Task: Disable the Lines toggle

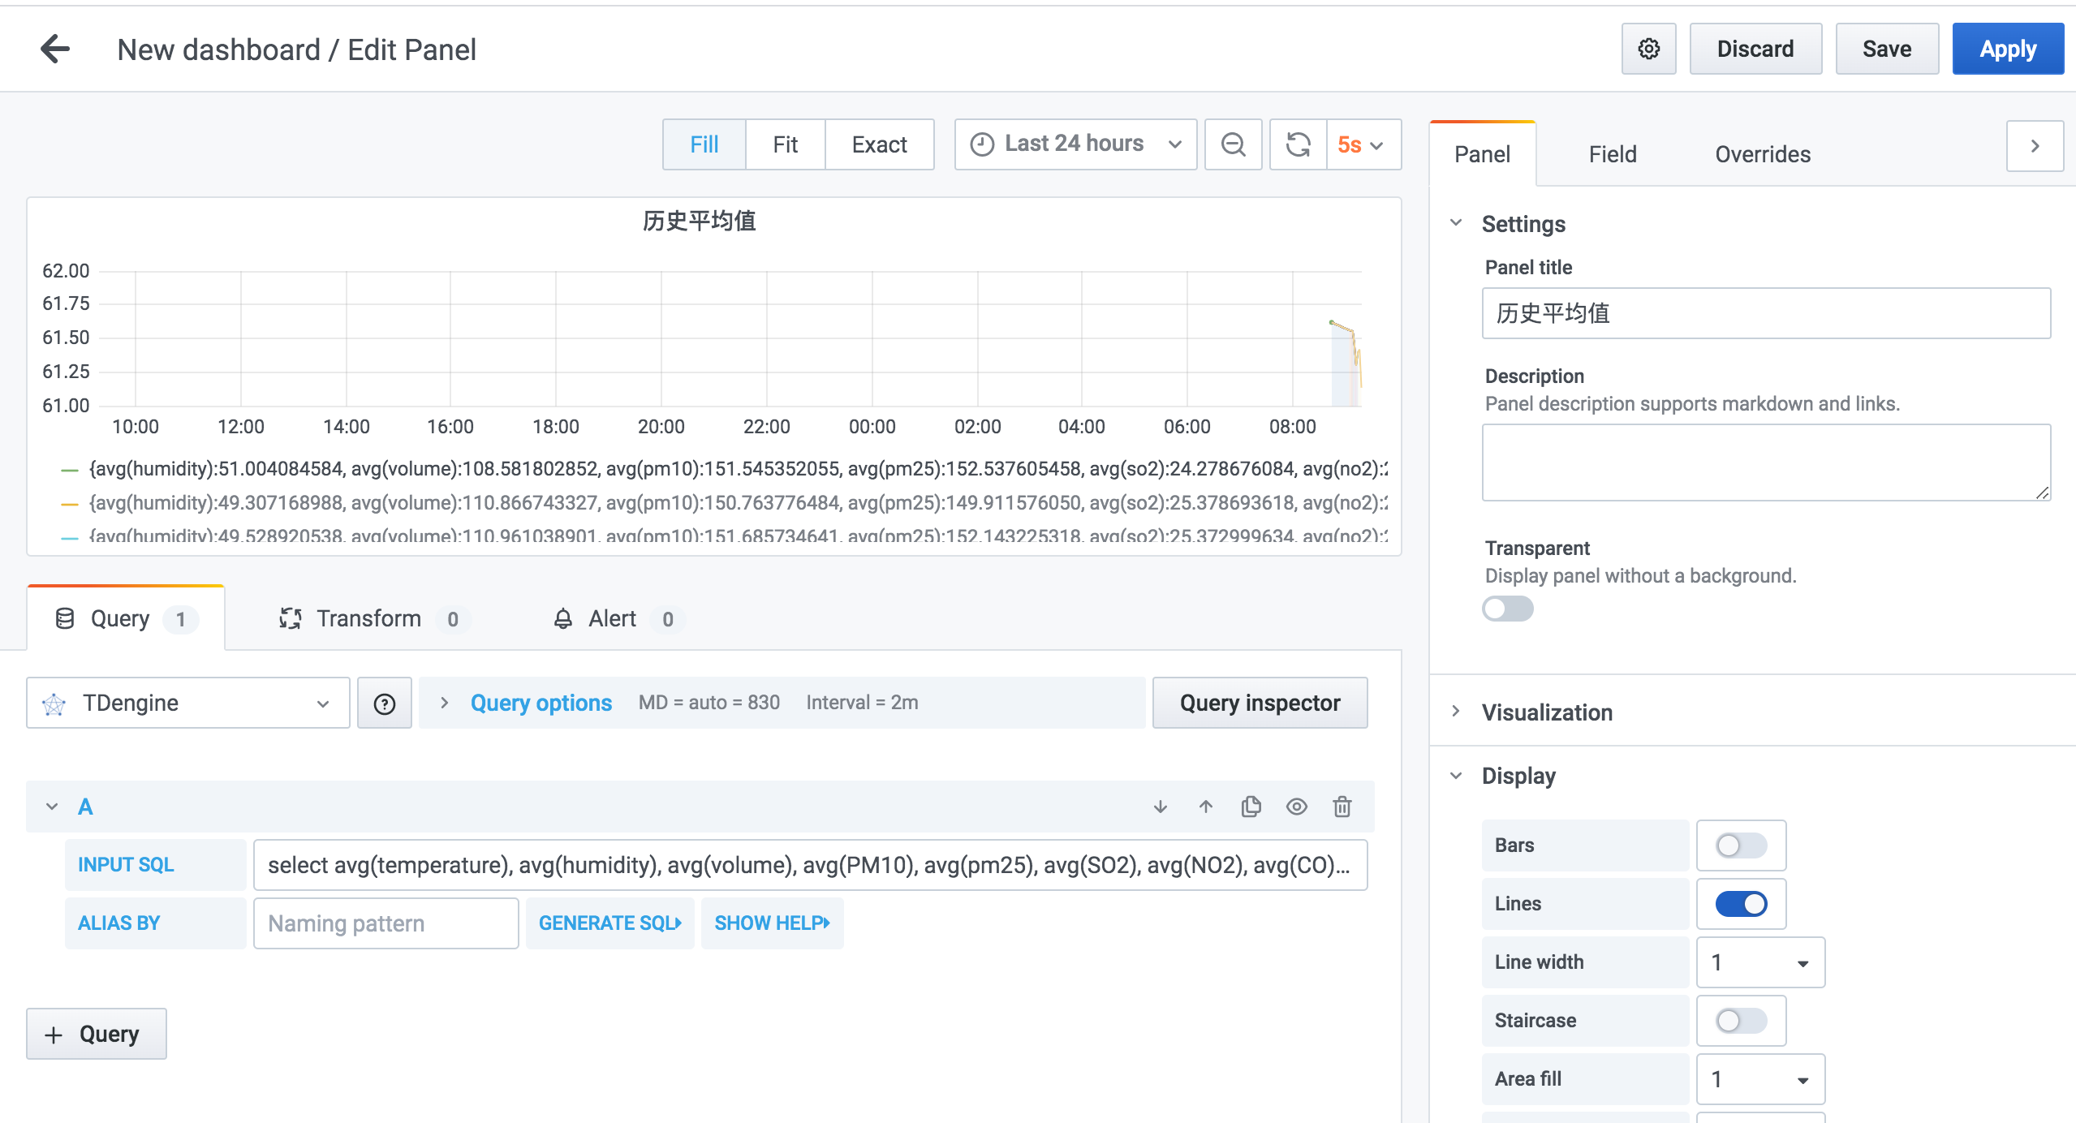Action: [1741, 904]
